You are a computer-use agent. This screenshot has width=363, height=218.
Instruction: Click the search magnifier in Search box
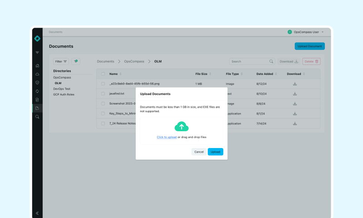pyautogui.click(x=271, y=61)
